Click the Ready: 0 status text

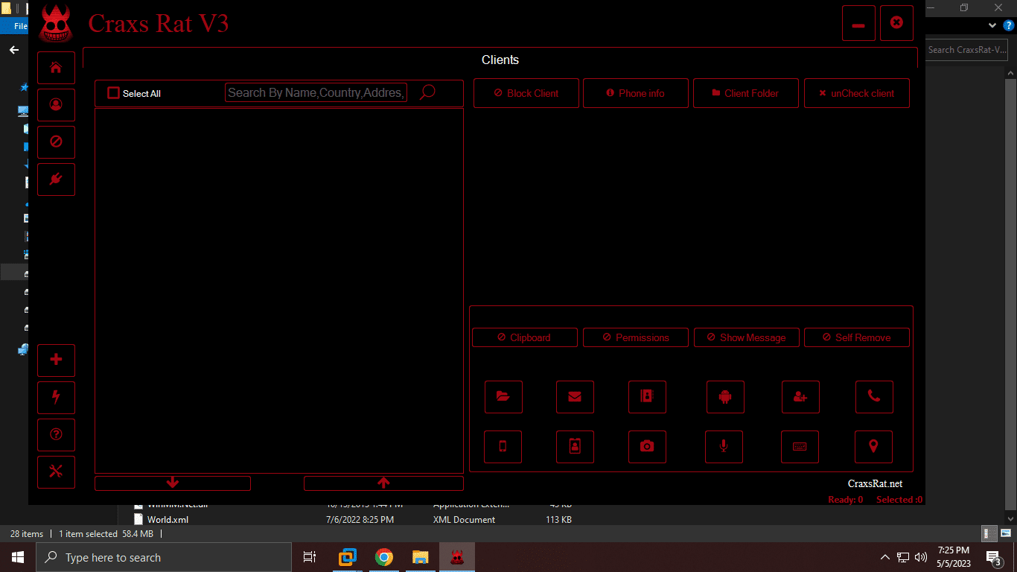click(x=846, y=500)
